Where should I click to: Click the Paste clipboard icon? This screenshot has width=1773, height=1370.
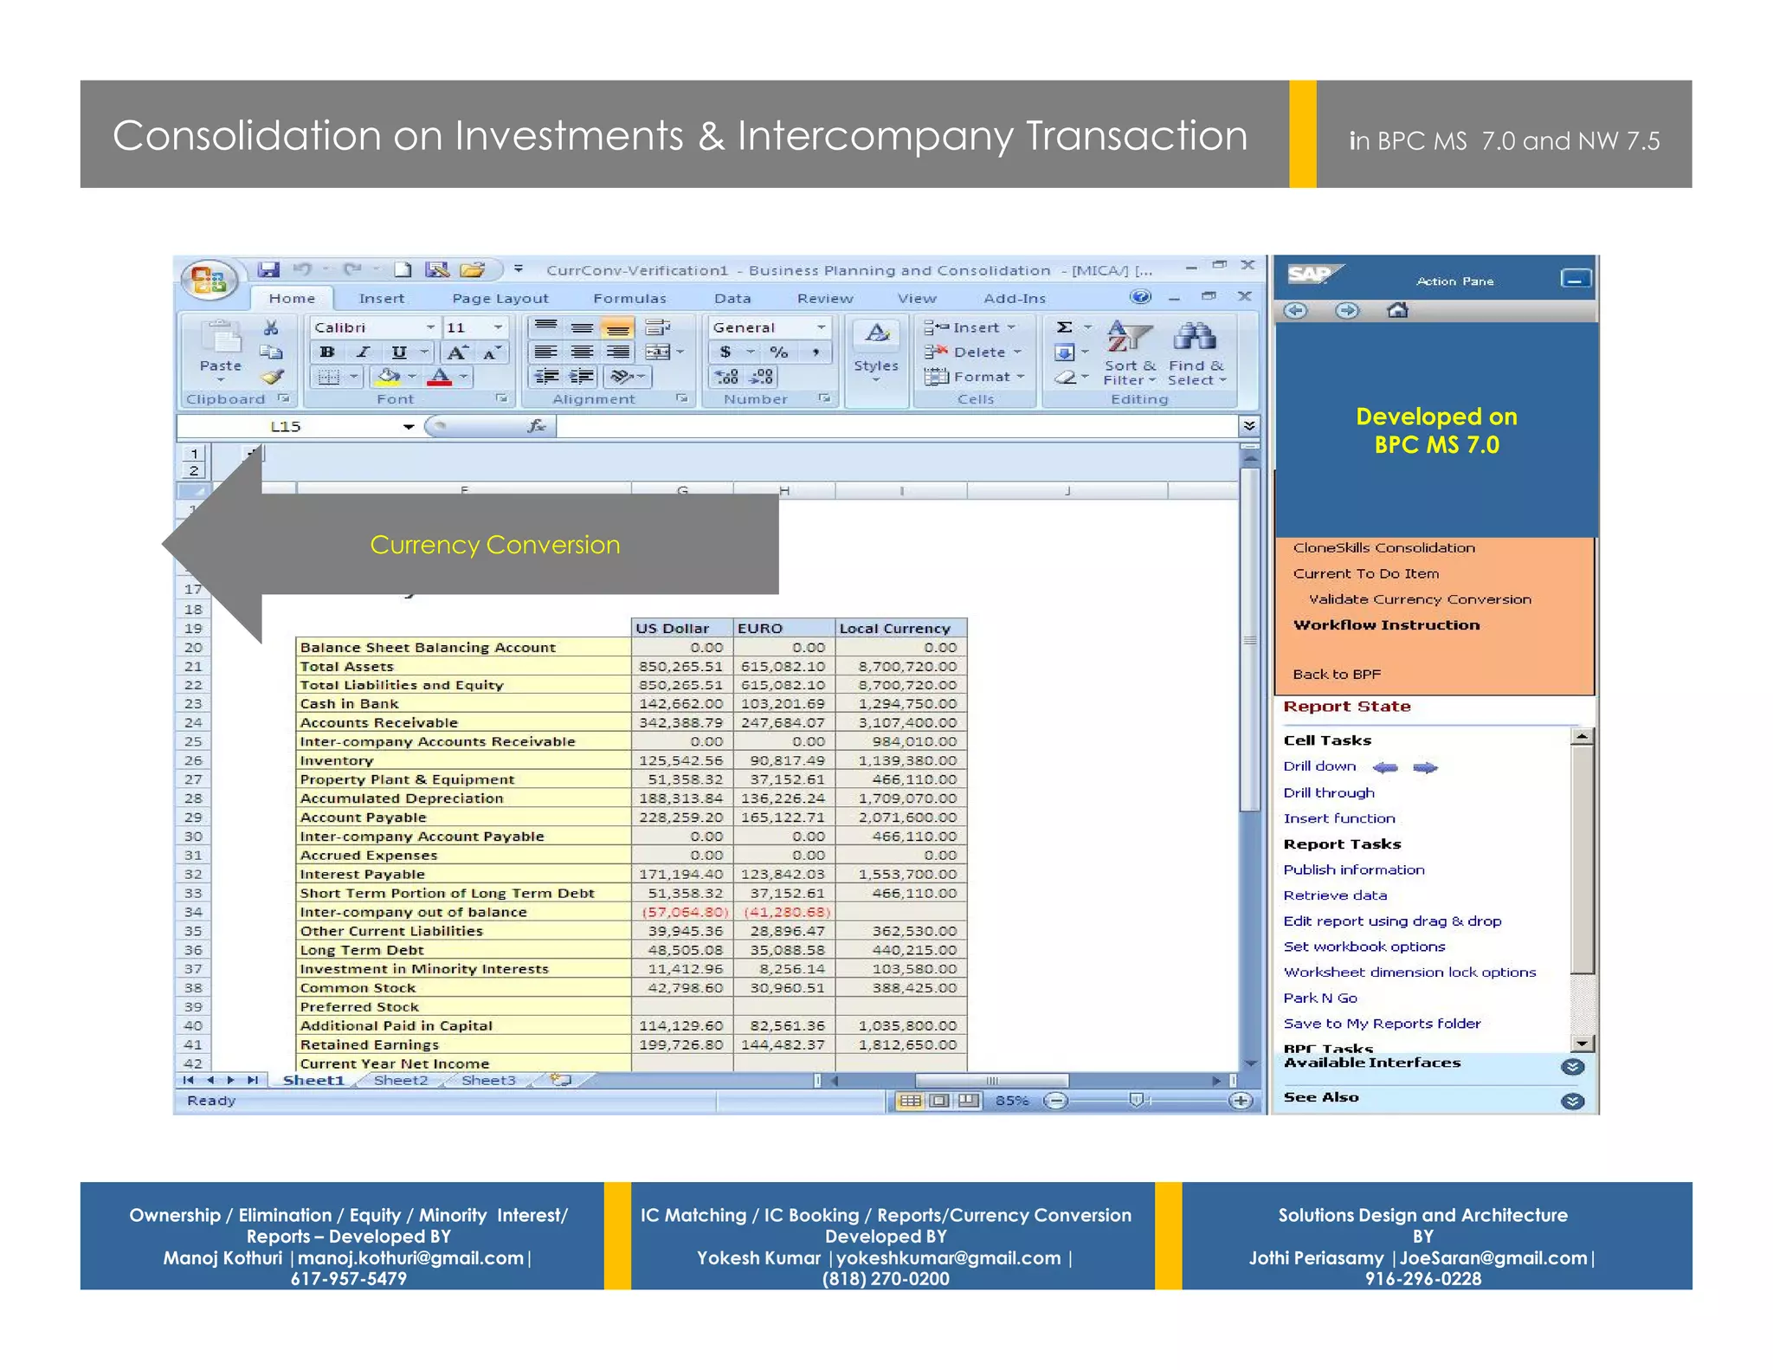point(221,338)
